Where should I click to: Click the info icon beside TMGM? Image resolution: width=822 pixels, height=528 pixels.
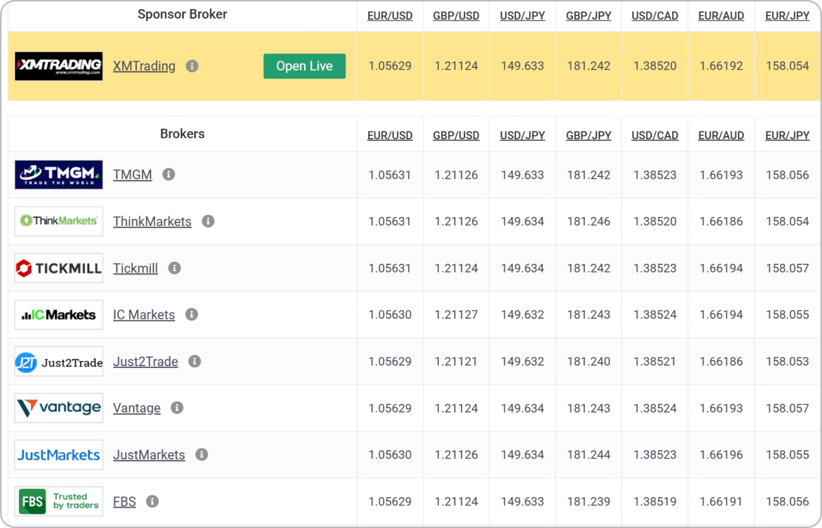(169, 175)
